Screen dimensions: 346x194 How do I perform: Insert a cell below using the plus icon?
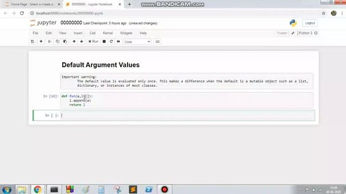click(41, 41)
